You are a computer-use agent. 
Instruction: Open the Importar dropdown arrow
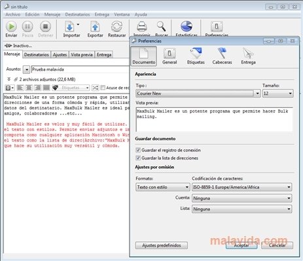coord(78,24)
